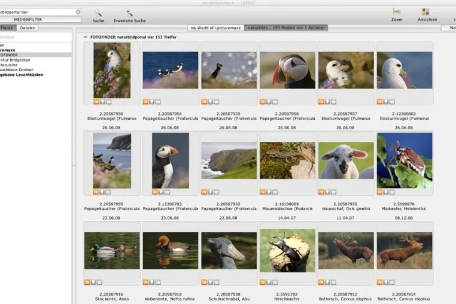Select Schuhschnabel bird thumbnail
This screenshot has width=456, height=304.
(x=229, y=251)
